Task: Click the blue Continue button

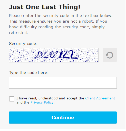Action: 63,118
